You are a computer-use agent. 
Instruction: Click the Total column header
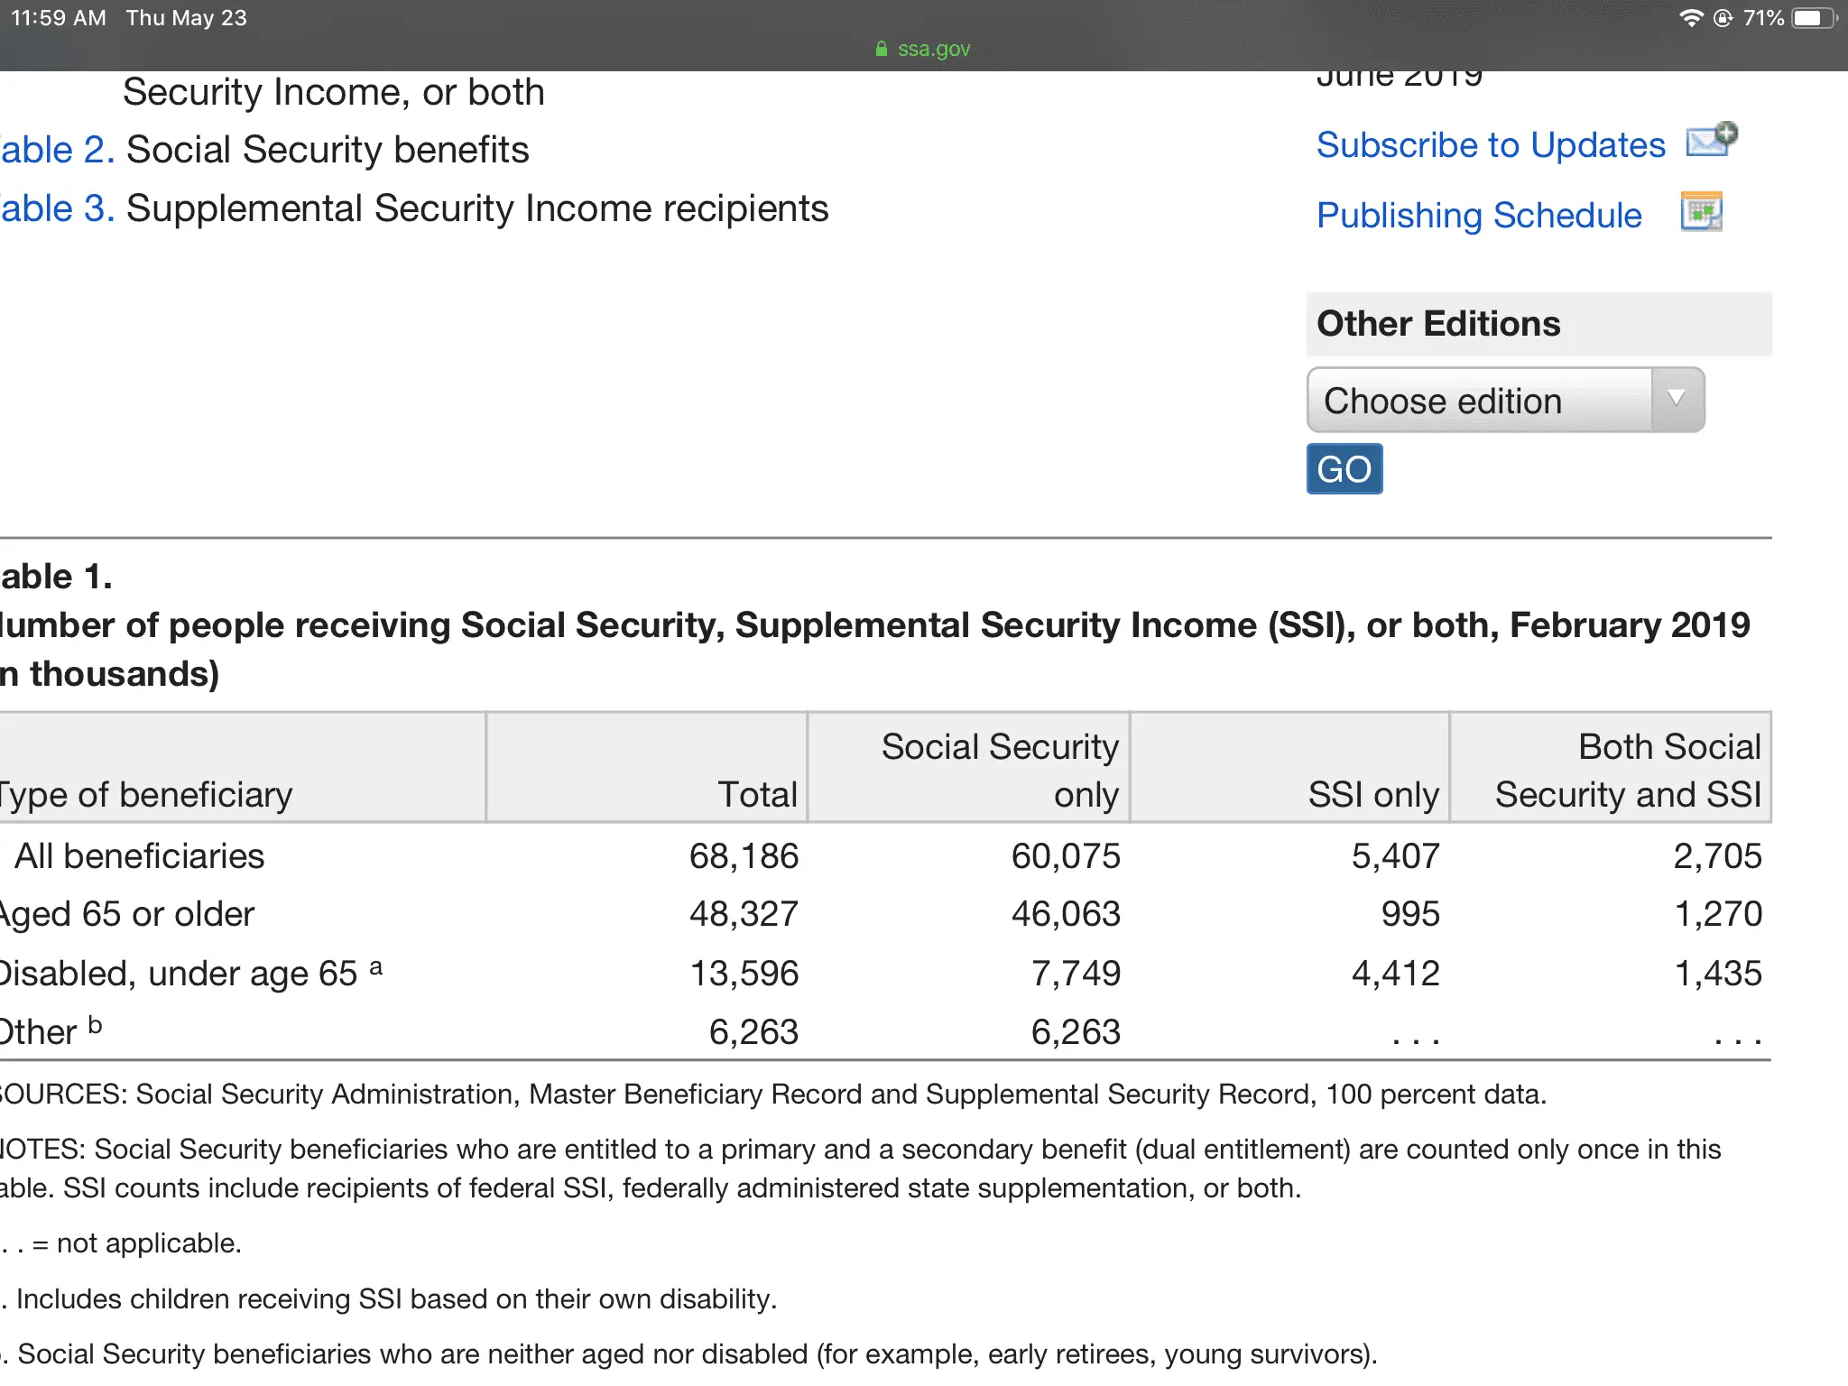click(x=756, y=794)
